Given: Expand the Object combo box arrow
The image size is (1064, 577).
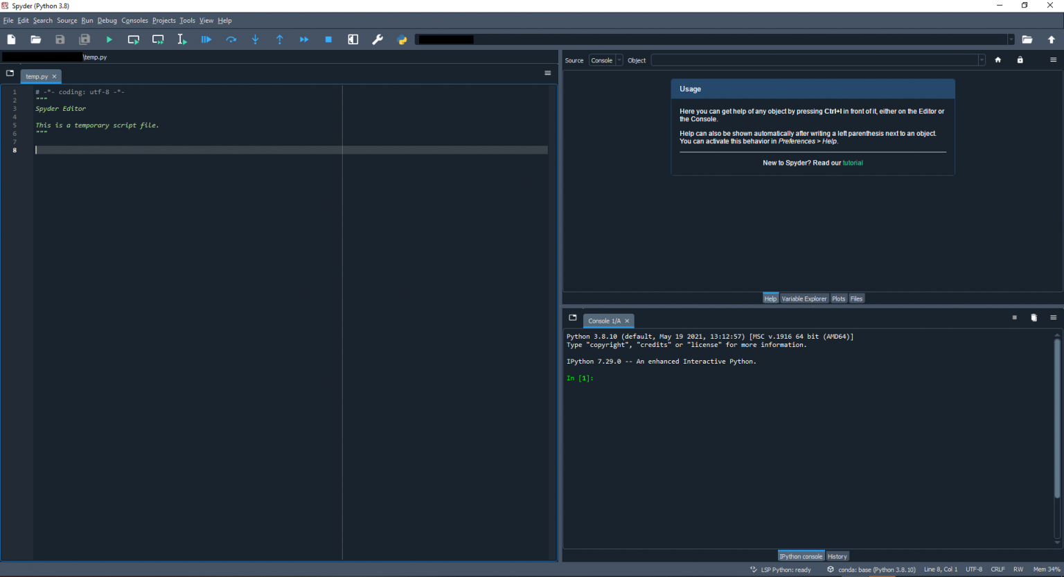Looking at the screenshot, I should (981, 60).
